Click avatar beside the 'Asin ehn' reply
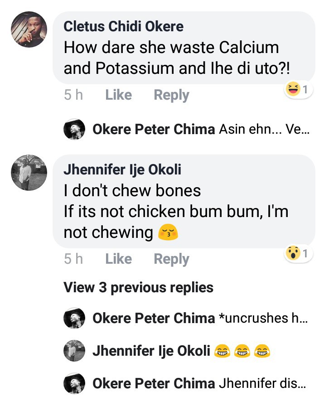 (74, 130)
